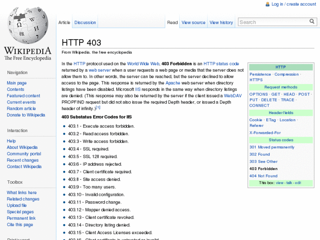Open What links here in the Toolbox
This screenshot has width=320, height=240.
pyautogui.click(x=22, y=192)
